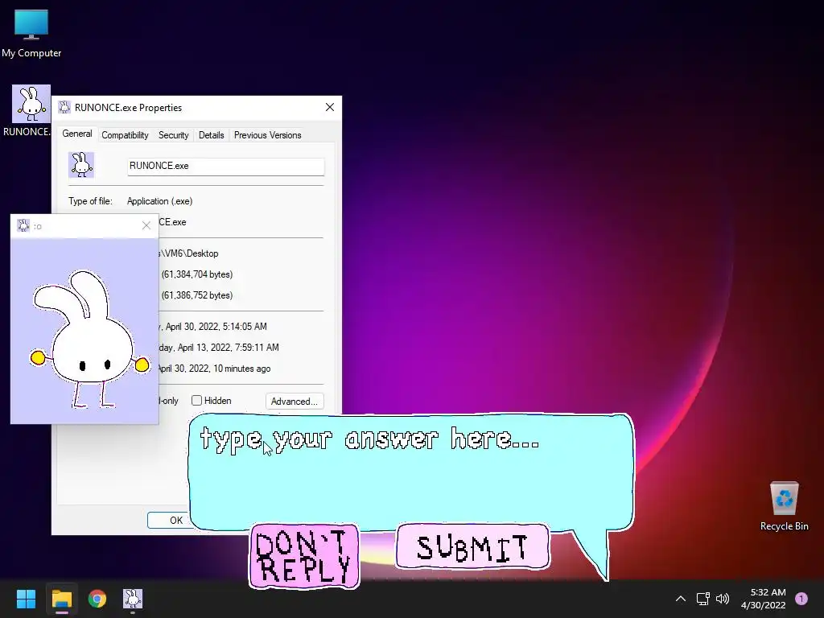Click the large bunny file icon in Properties
Screen dimensions: 824x618
point(81,165)
